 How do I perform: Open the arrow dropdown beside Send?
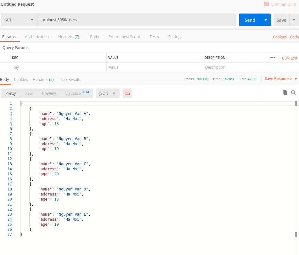pos(266,20)
